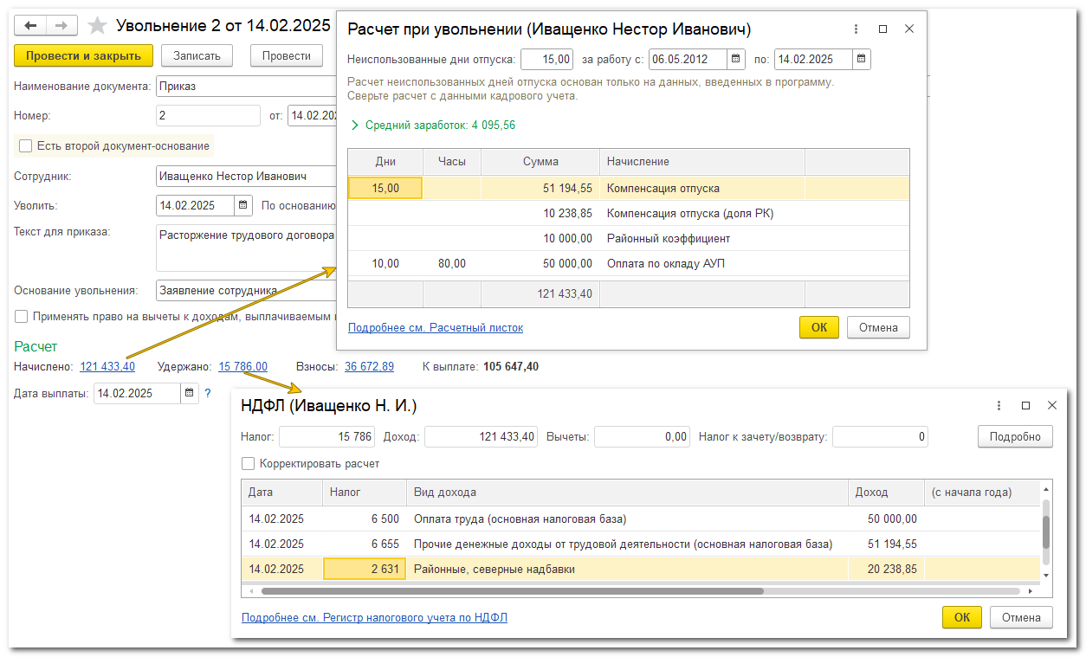Click the 'Неиспользованные дни отпуска' input field
This screenshot has height=657, width=1086.
[546, 60]
